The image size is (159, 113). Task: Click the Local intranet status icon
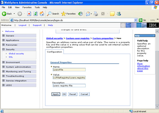tap(131, 111)
